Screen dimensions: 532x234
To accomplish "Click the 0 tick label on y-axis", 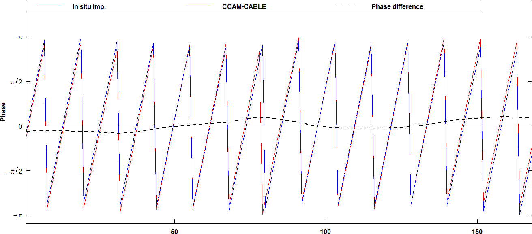I will (x=19, y=126).
